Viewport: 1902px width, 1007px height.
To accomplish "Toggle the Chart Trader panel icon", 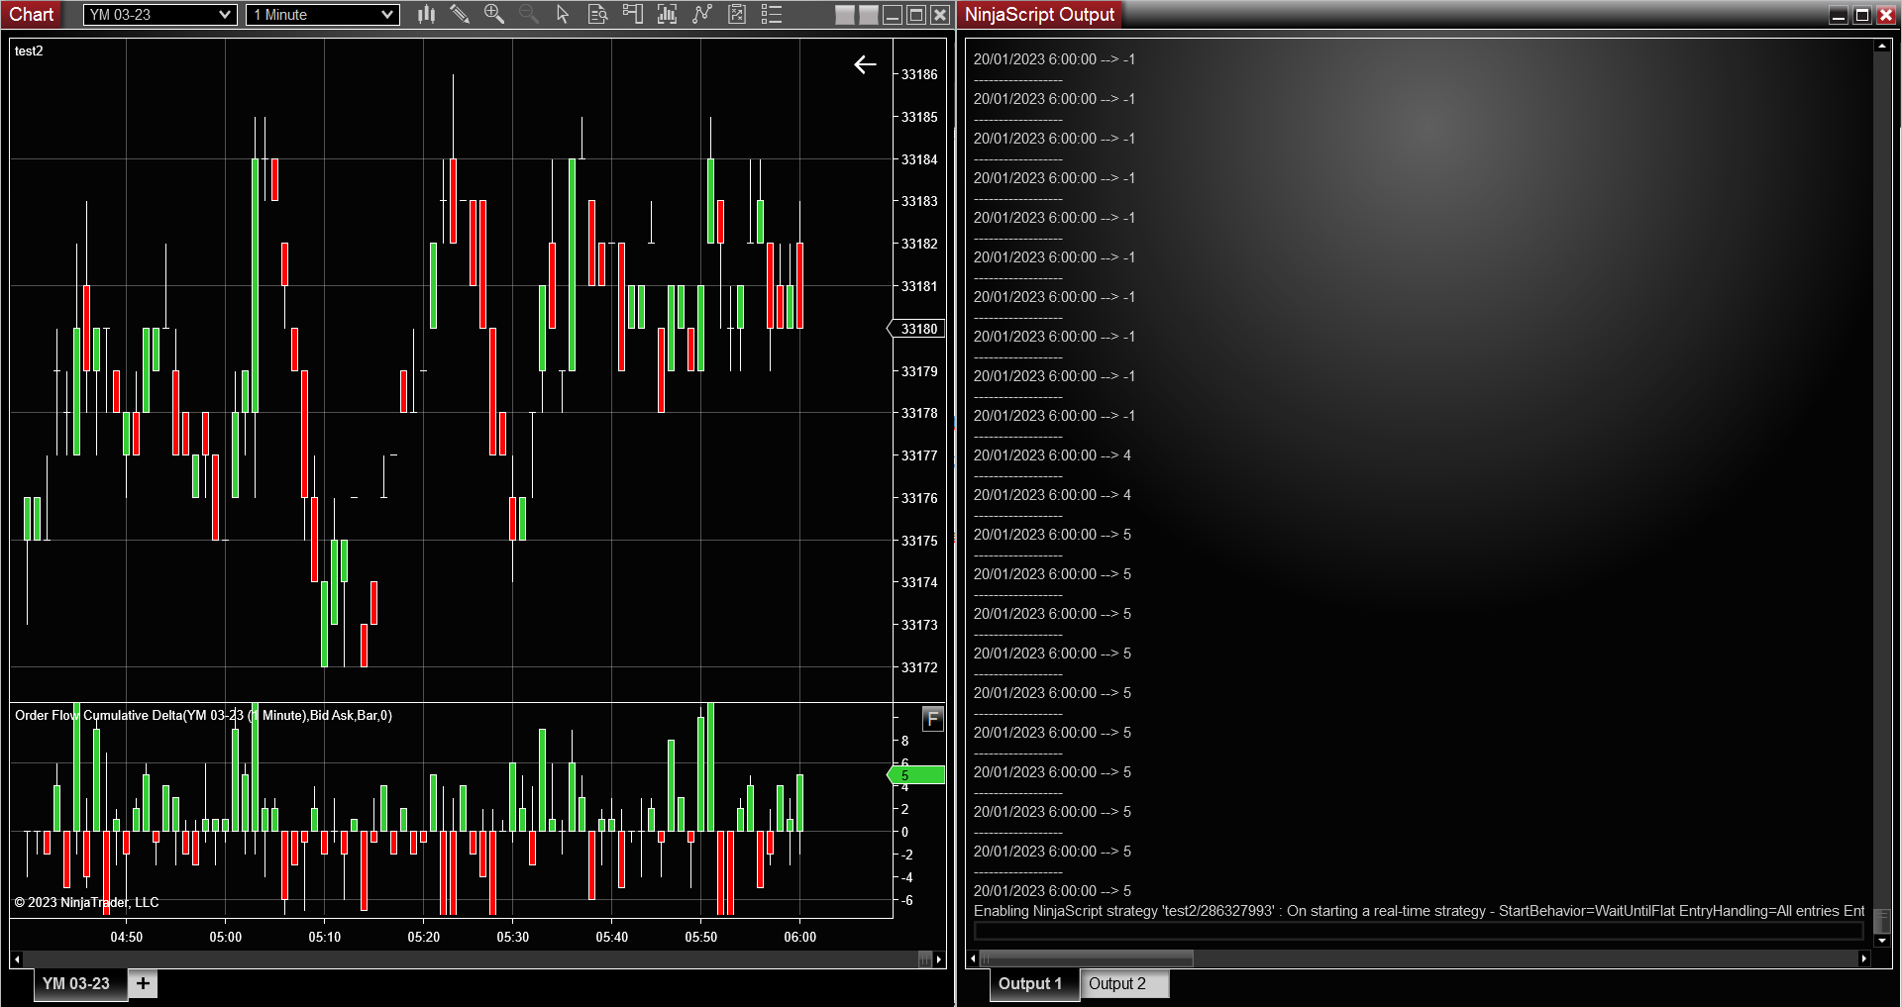I will click(x=632, y=14).
